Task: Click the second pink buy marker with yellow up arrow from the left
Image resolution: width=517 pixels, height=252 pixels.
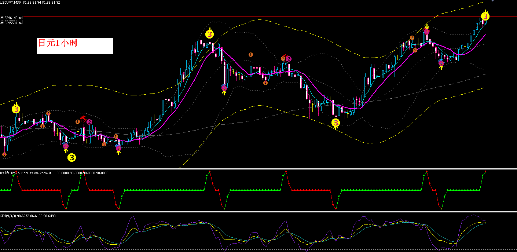Action: point(118,148)
